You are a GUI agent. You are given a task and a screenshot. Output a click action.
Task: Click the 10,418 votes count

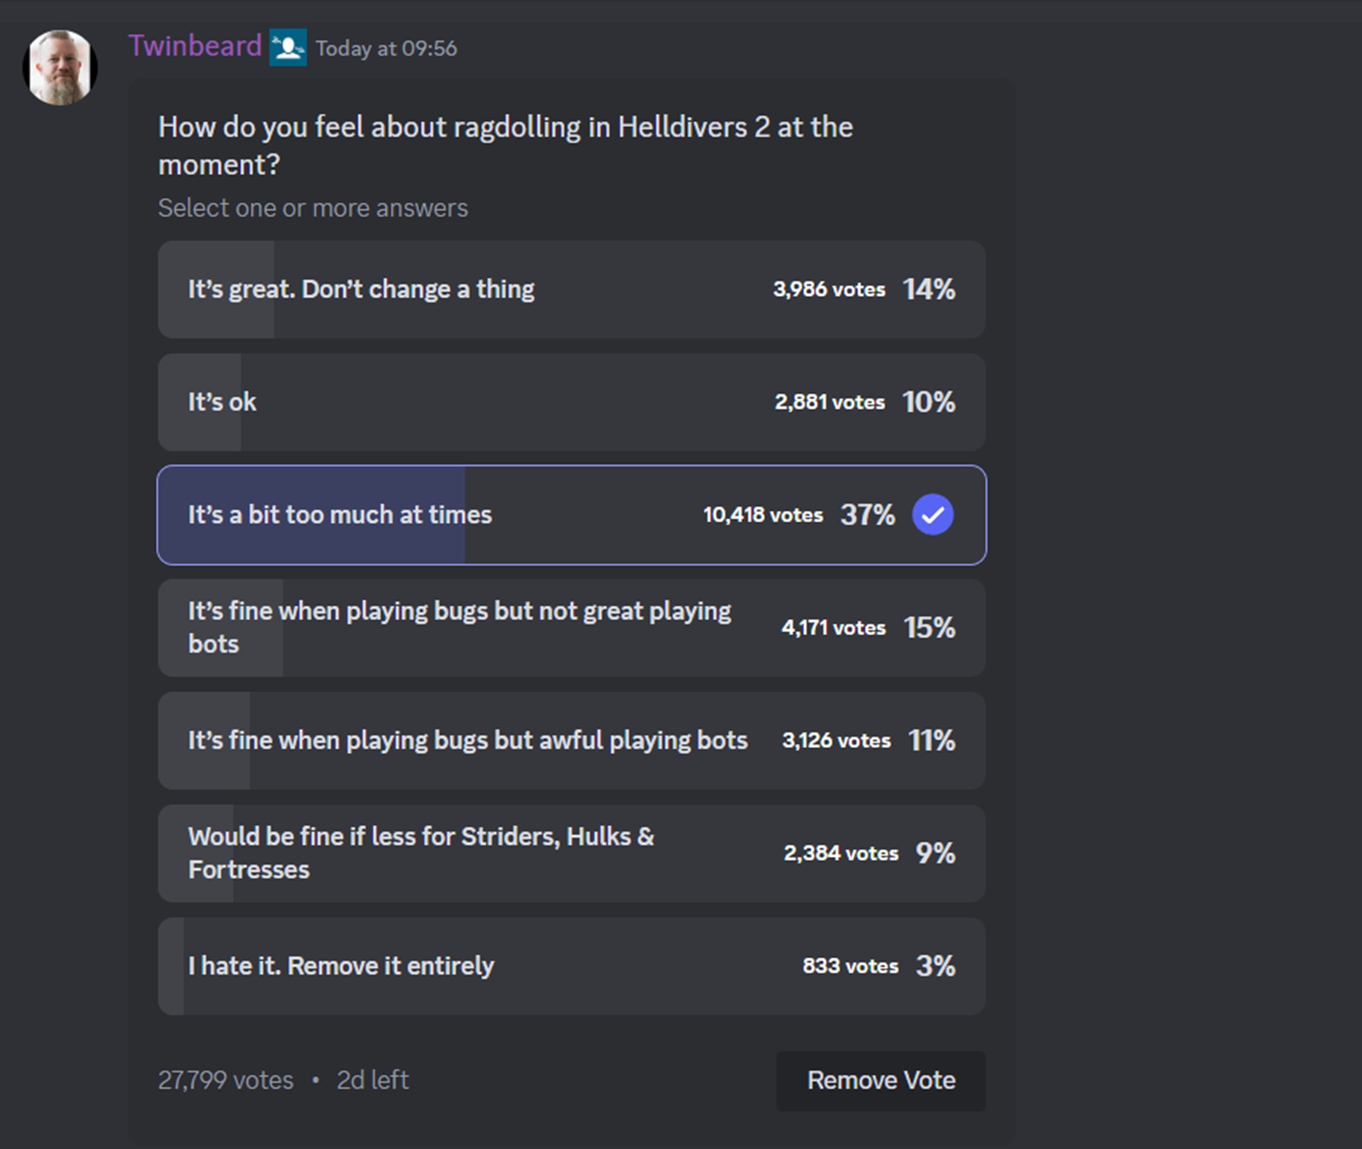(x=763, y=515)
